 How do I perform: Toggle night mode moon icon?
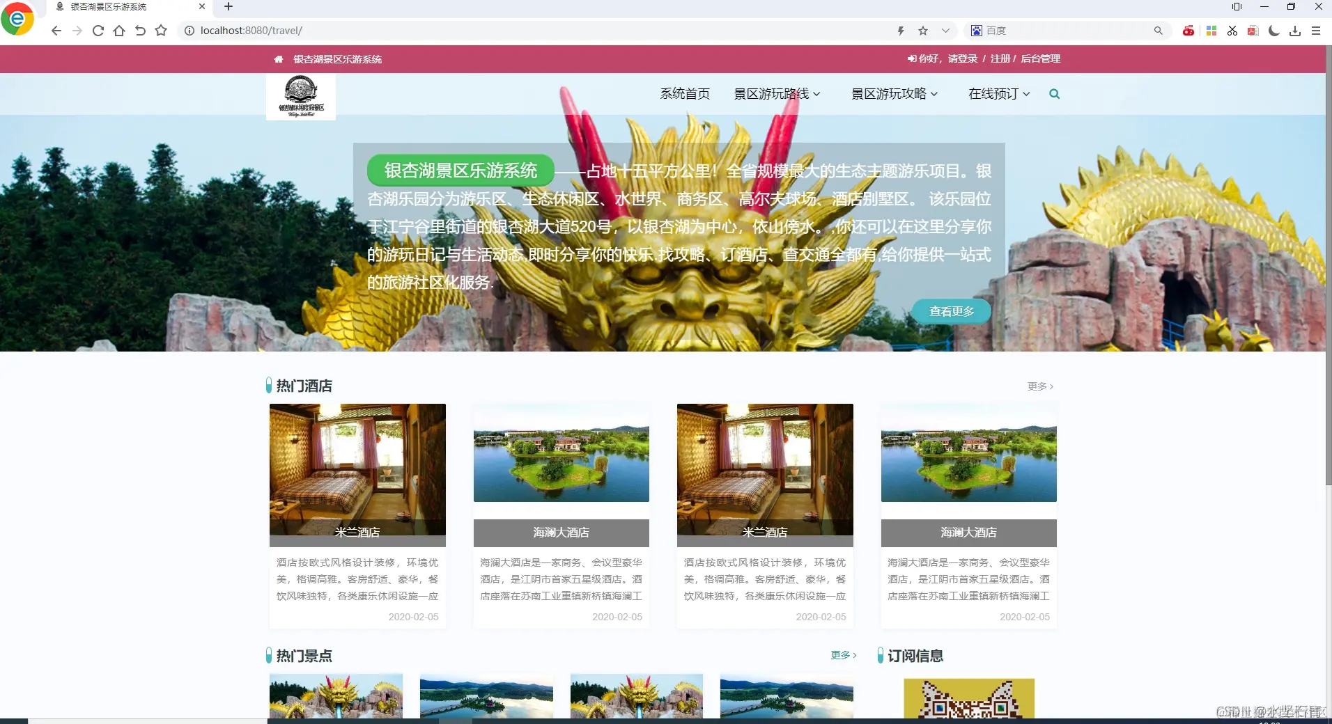[x=1274, y=31]
